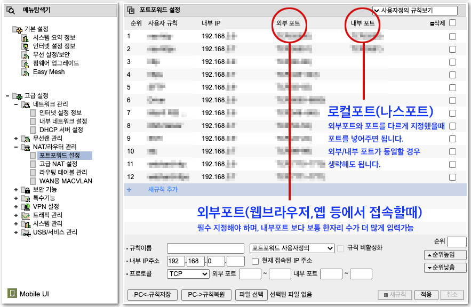Open DHCP 서버 설정 menu item
471x307 pixels.
coord(61,130)
